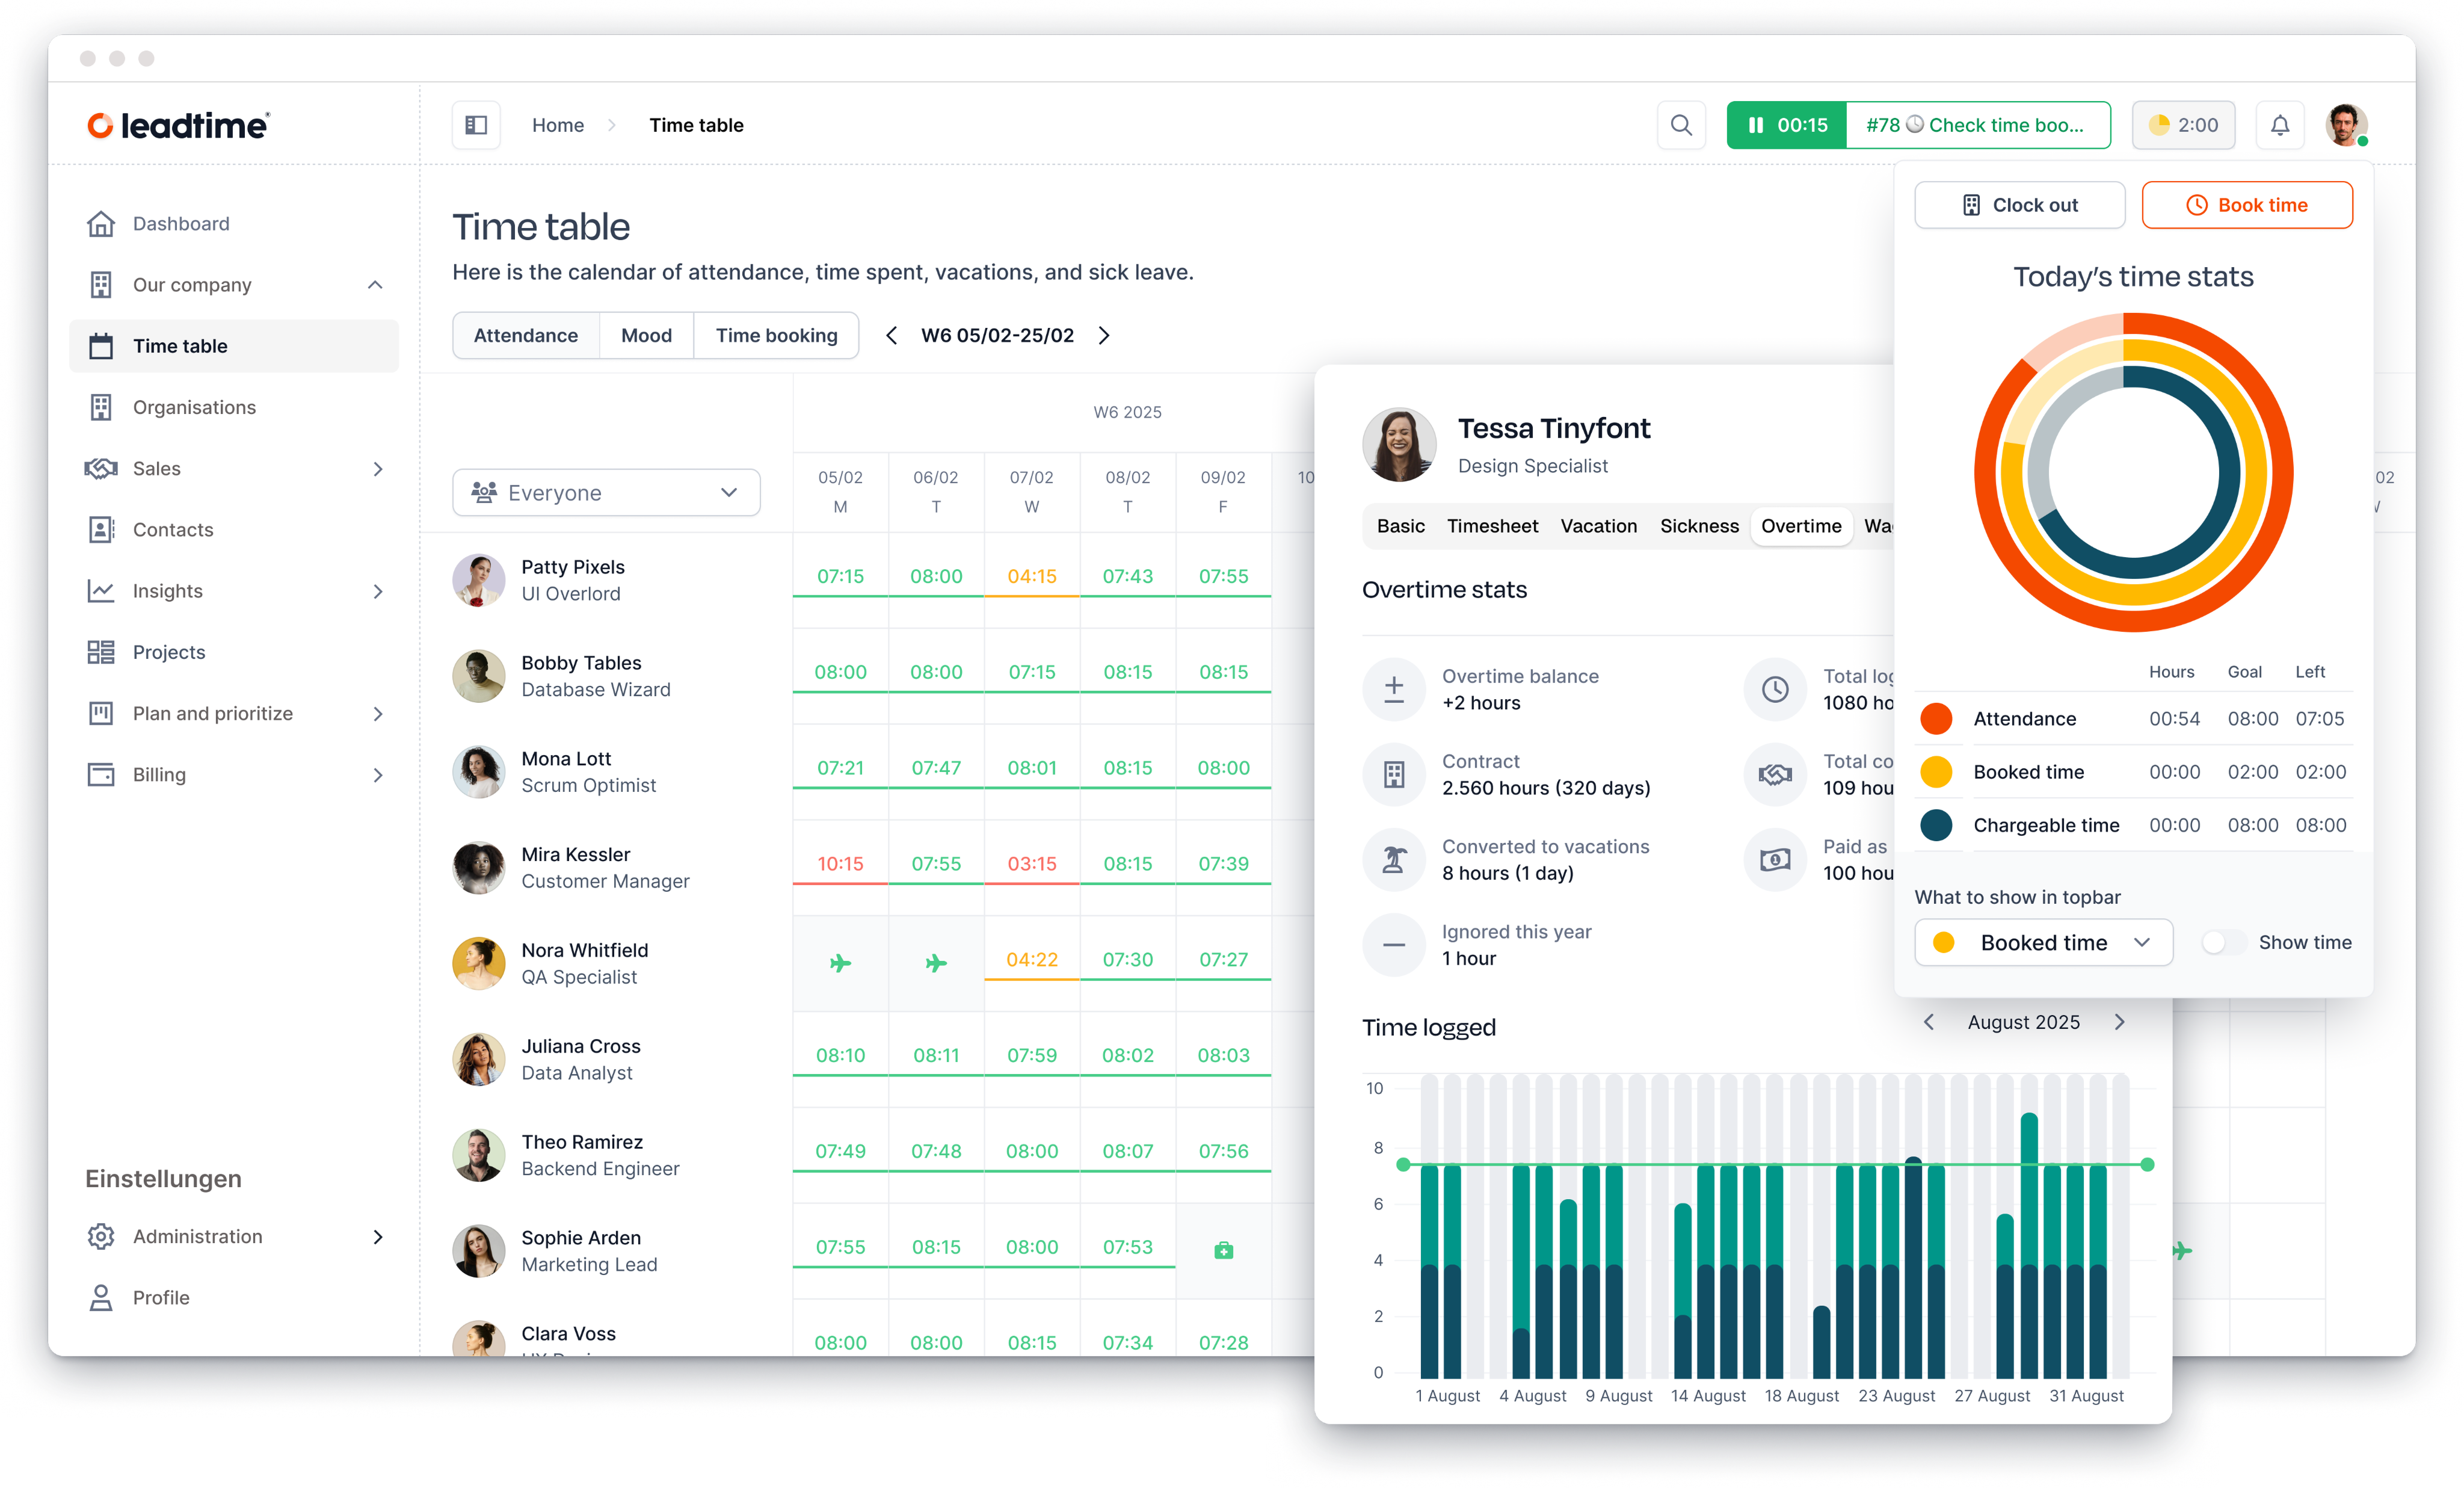The width and height of the screenshot is (2464, 1488).
Task: Click the Clock out button
Action: pos(2019,204)
